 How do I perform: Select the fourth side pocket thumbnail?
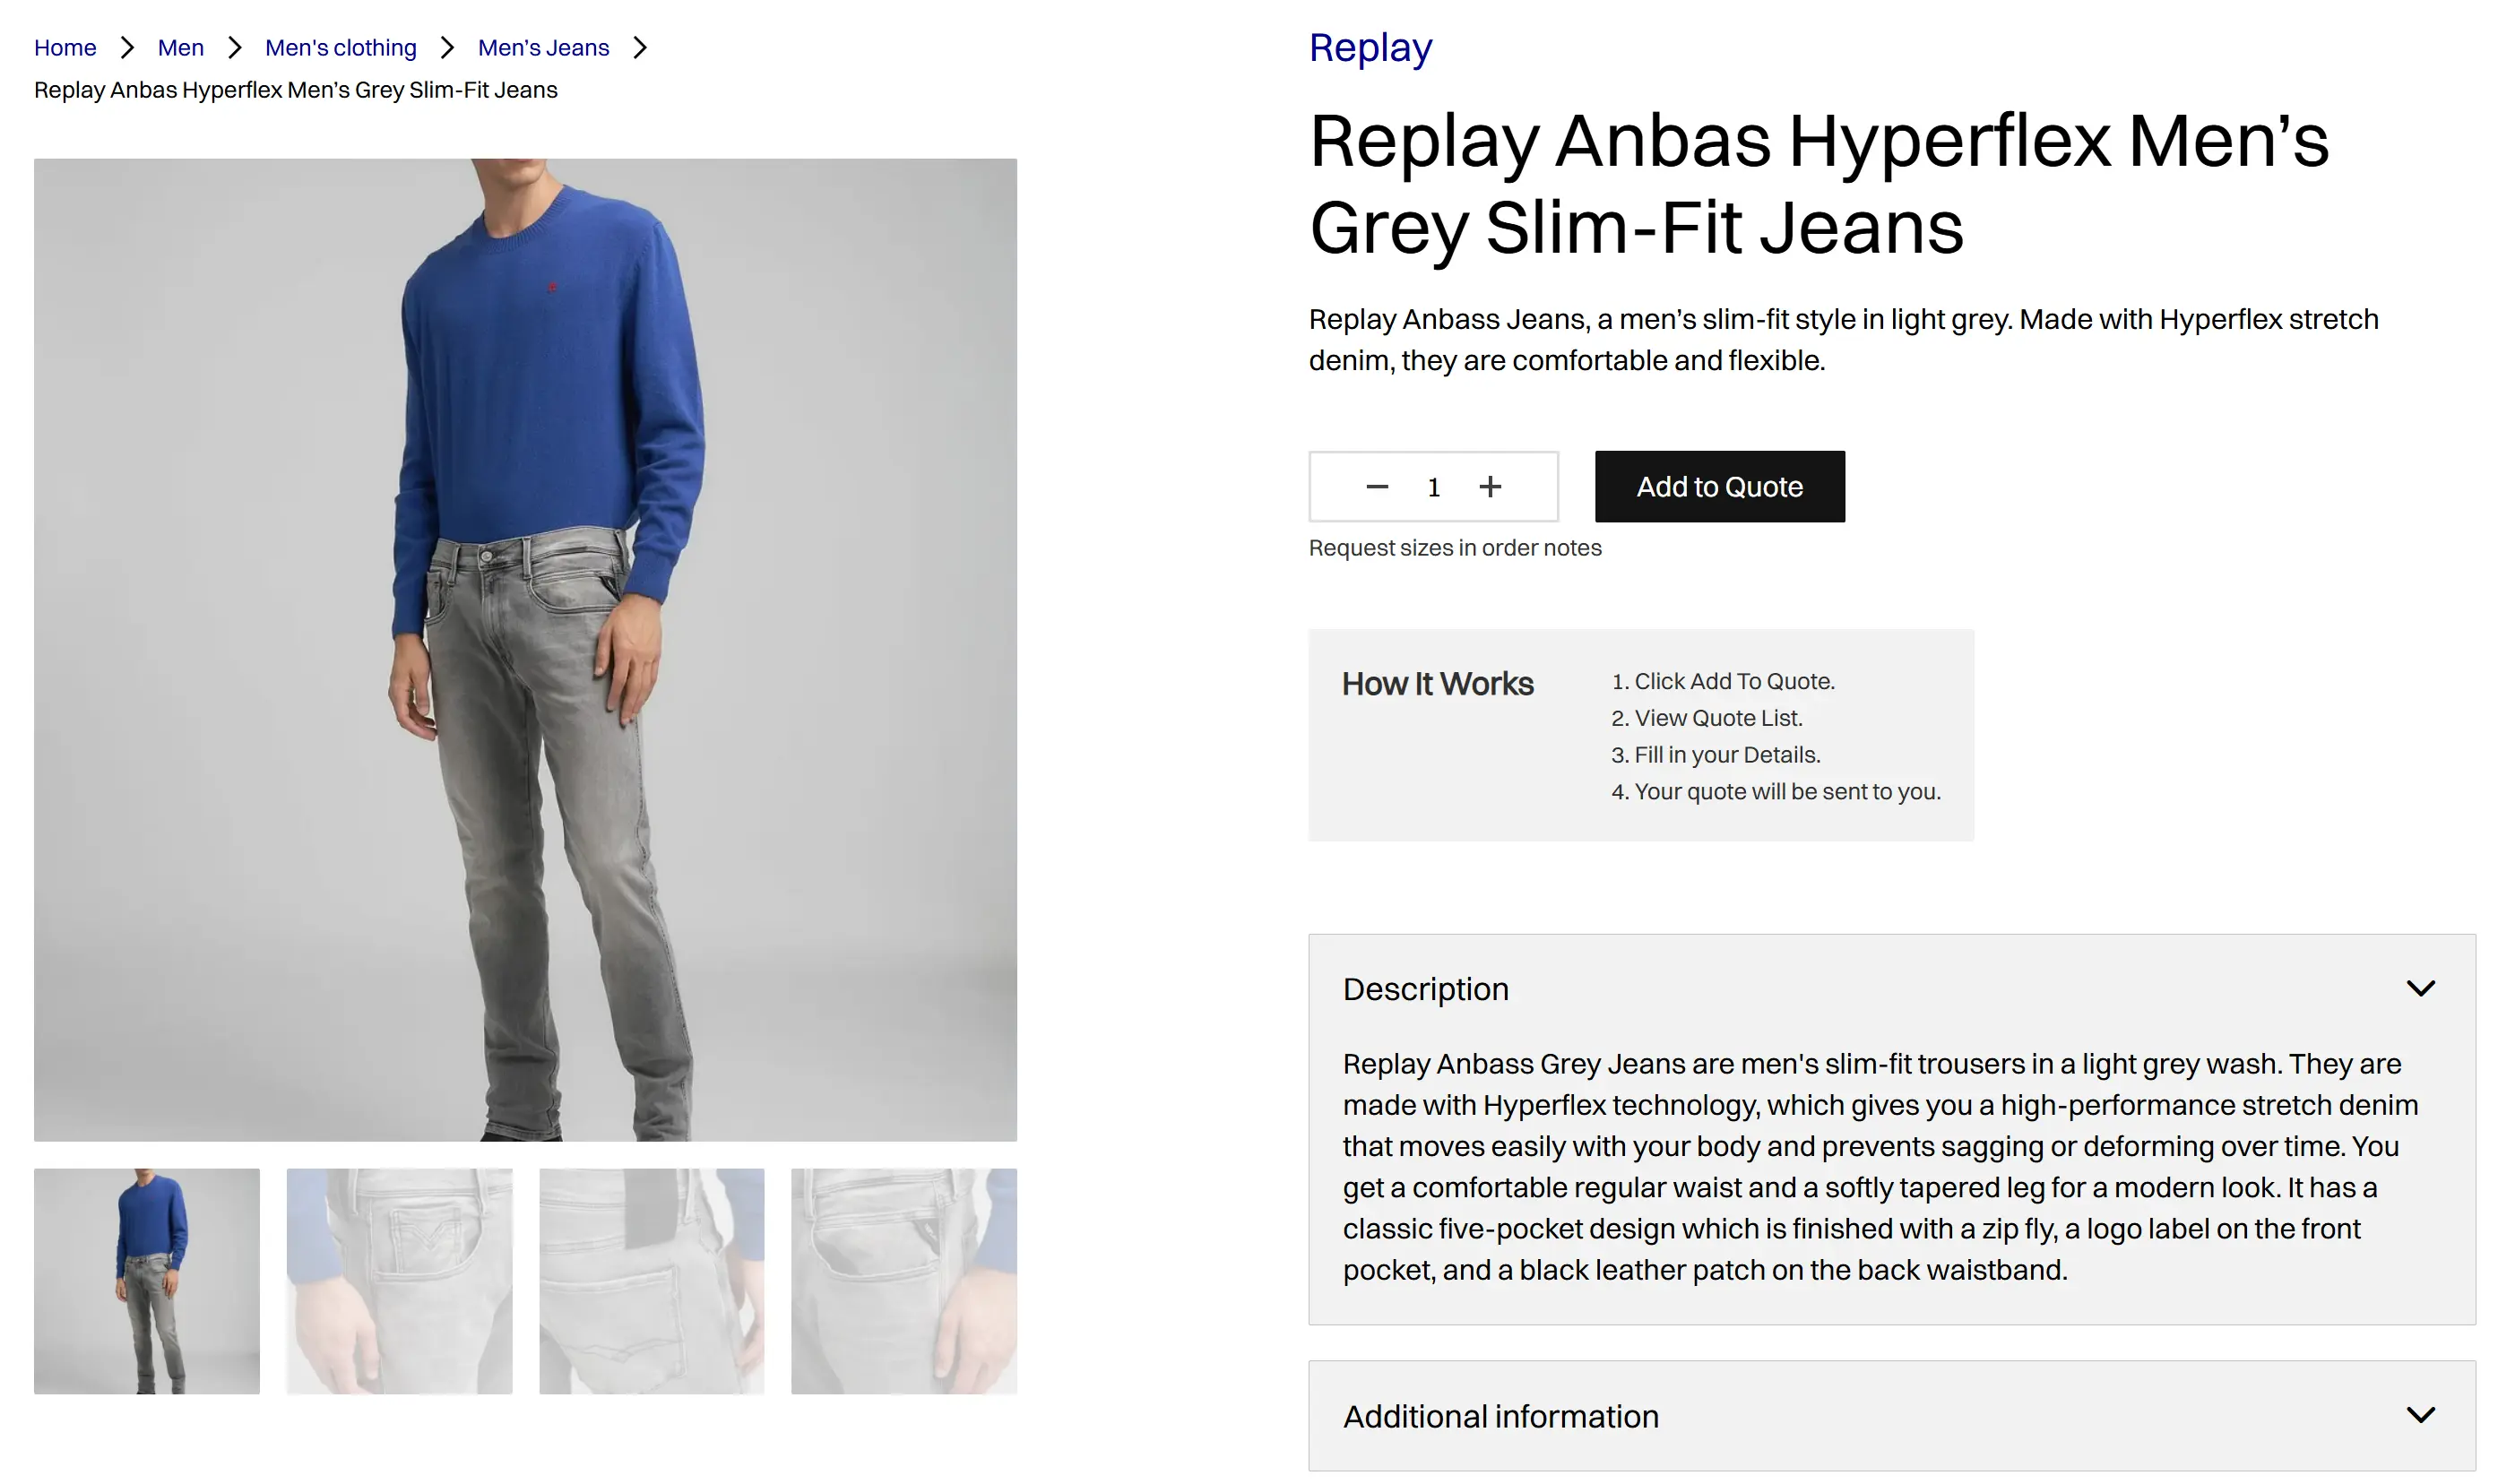click(x=904, y=1281)
